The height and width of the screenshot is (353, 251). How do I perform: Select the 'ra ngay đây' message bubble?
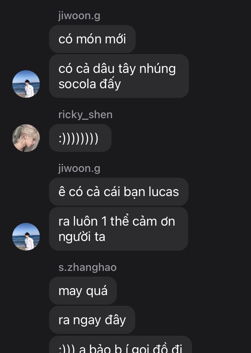click(92, 320)
